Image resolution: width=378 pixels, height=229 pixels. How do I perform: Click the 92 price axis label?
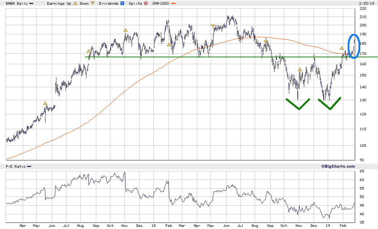point(362,160)
